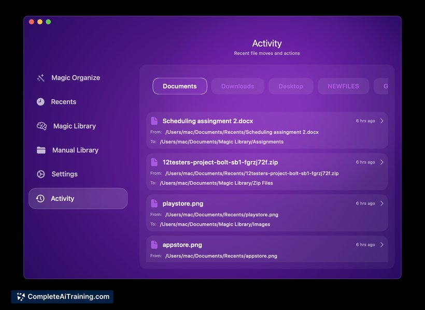Open the Magic Organize label in sidebar
The width and height of the screenshot is (425, 310).
tap(76, 78)
